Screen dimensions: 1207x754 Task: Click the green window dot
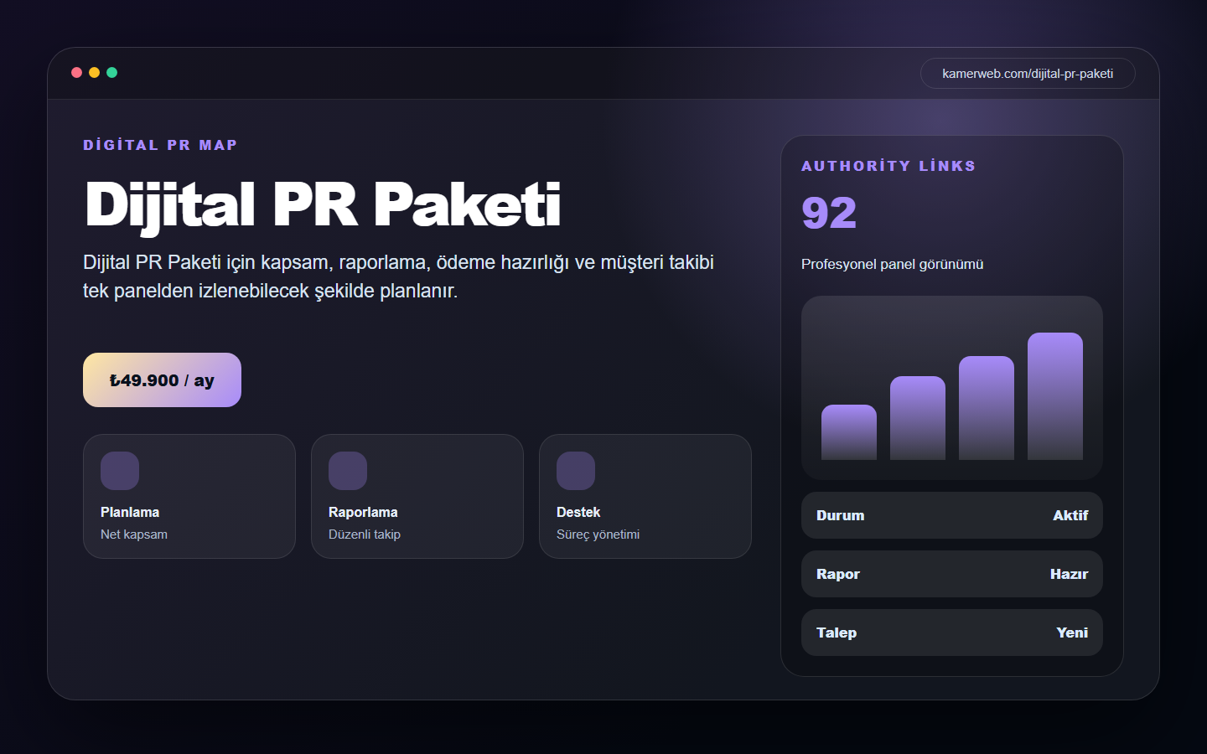point(111,73)
